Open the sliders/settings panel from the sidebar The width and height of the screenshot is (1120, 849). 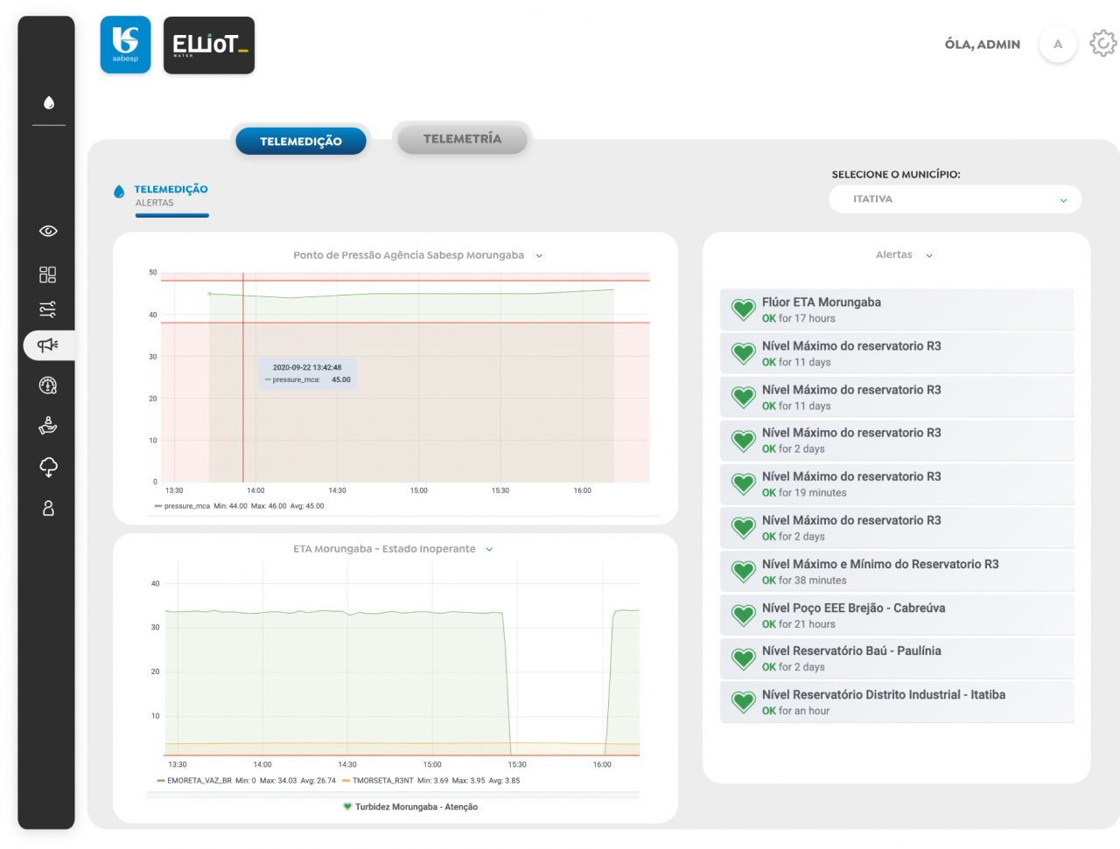[47, 310]
